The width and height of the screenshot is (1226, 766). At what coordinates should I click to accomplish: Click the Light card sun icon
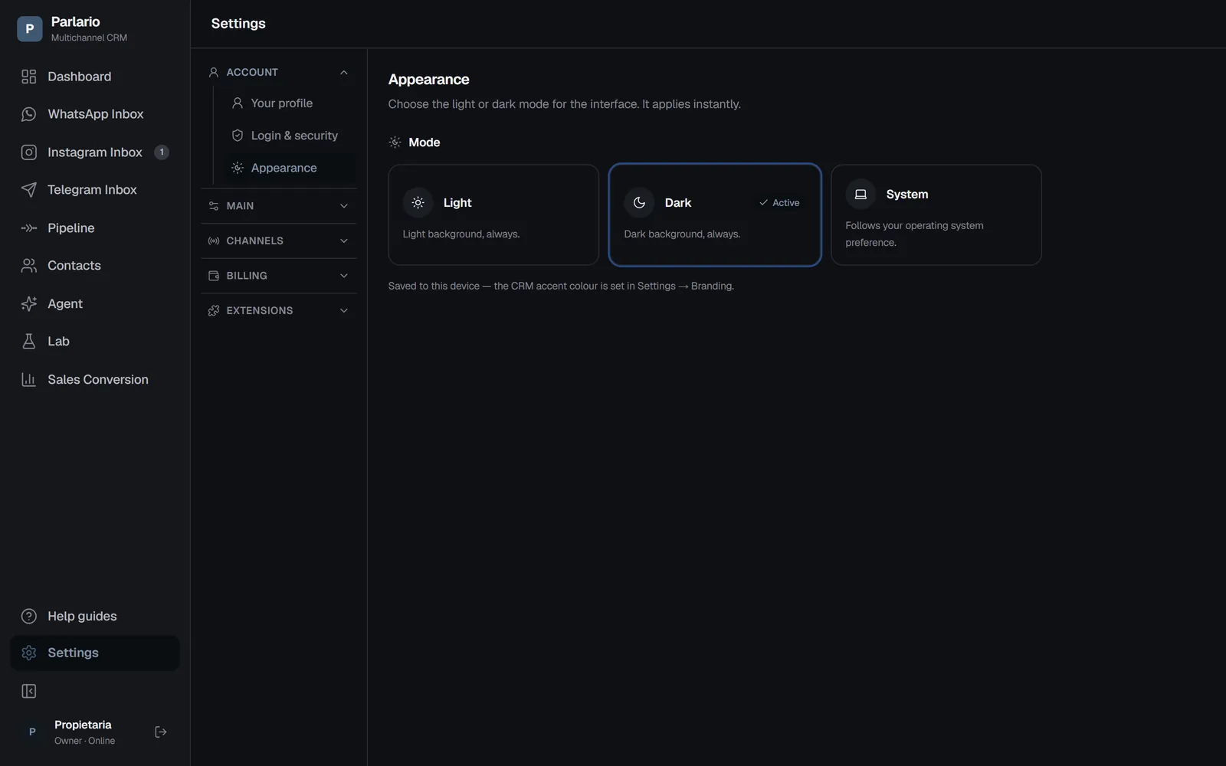(418, 203)
